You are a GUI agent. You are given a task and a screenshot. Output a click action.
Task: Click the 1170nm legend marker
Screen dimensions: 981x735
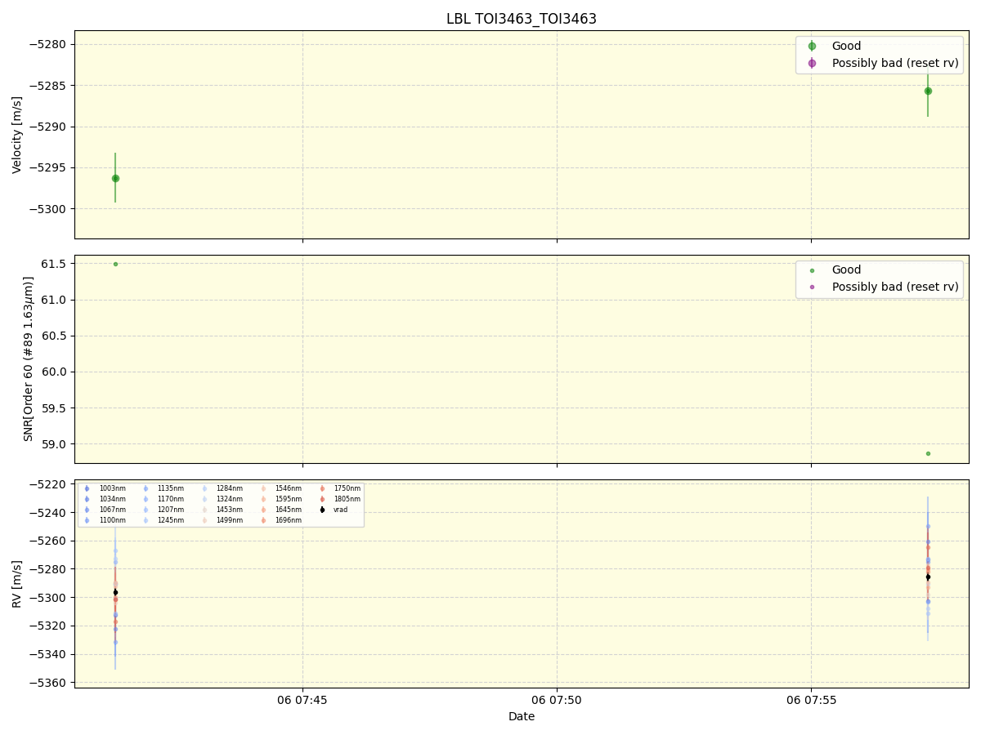[x=146, y=499]
